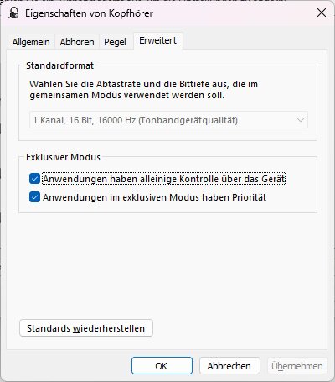Screen dimensions: 335x382
Task: Go to the Pegel tab
Action: (115, 42)
